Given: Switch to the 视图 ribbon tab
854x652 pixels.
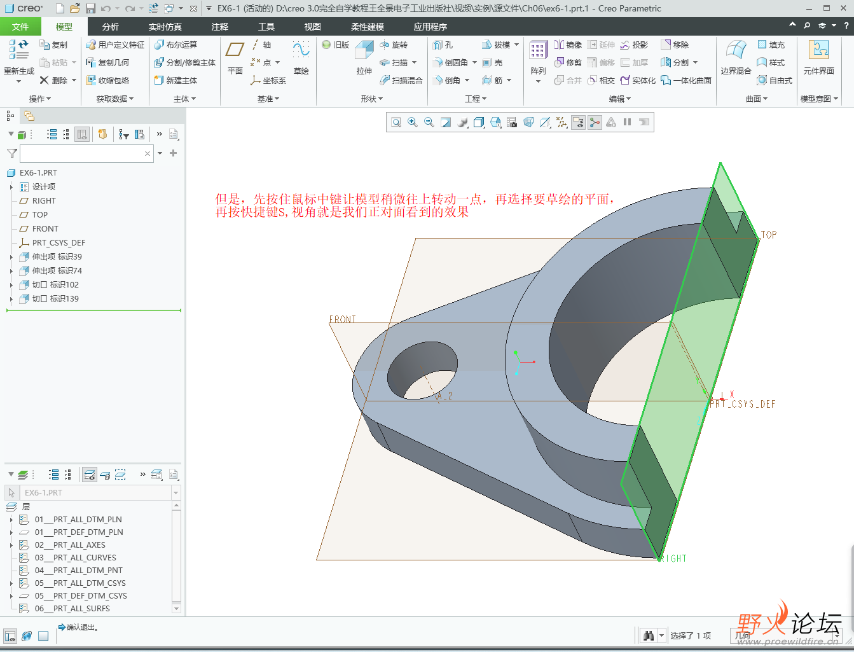Looking at the screenshot, I should click(x=312, y=26).
